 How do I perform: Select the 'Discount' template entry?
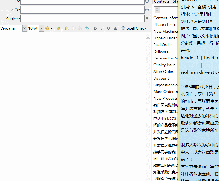pyautogui.click(x=161, y=78)
